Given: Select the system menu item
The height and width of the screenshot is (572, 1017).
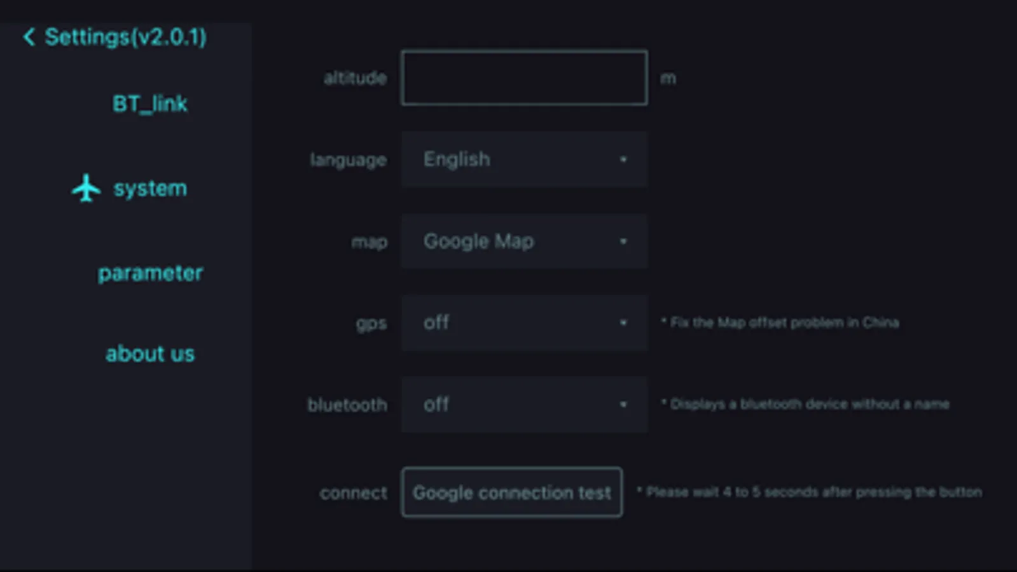Looking at the screenshot, I should [x=150, y=188].
